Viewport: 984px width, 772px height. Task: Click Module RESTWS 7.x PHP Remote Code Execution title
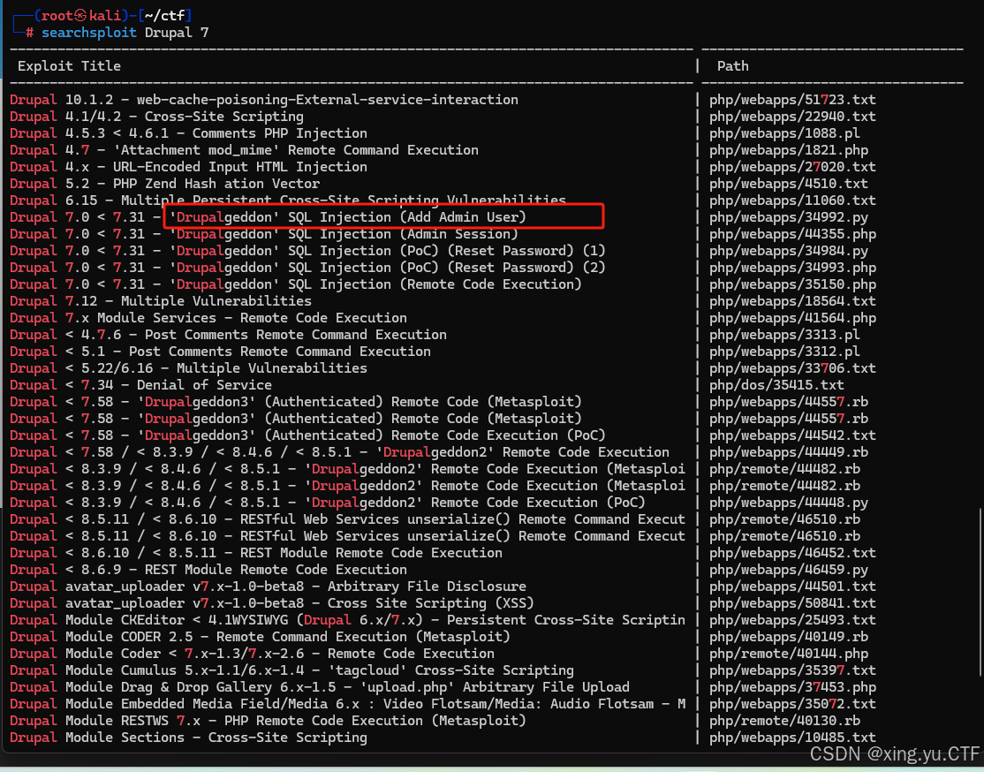click(x=268, y=721)
